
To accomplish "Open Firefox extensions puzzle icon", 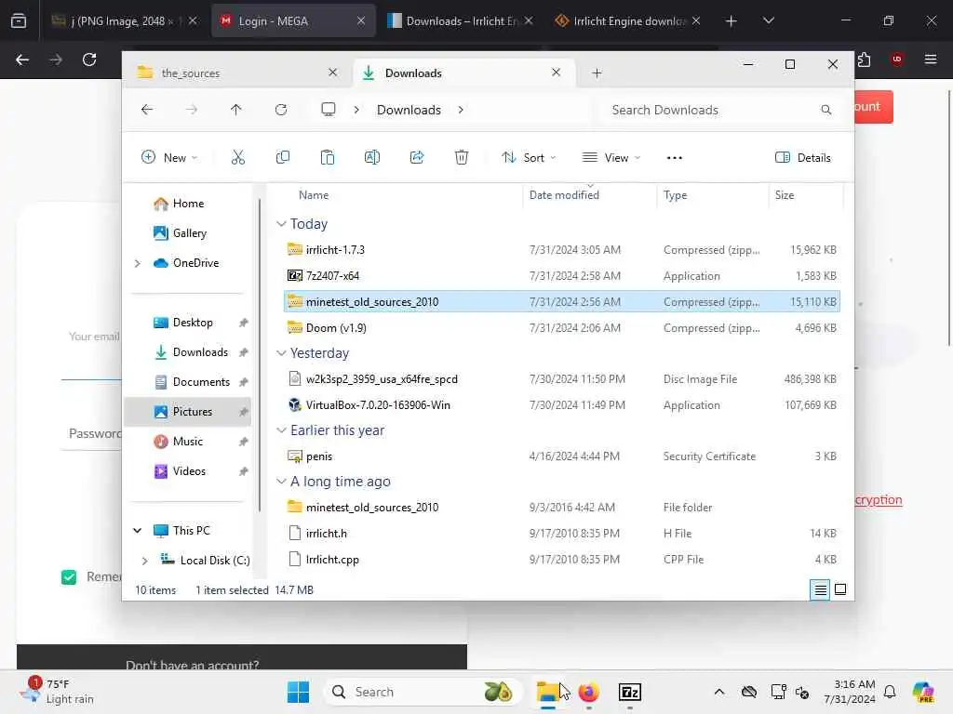I will coord(864,59).
